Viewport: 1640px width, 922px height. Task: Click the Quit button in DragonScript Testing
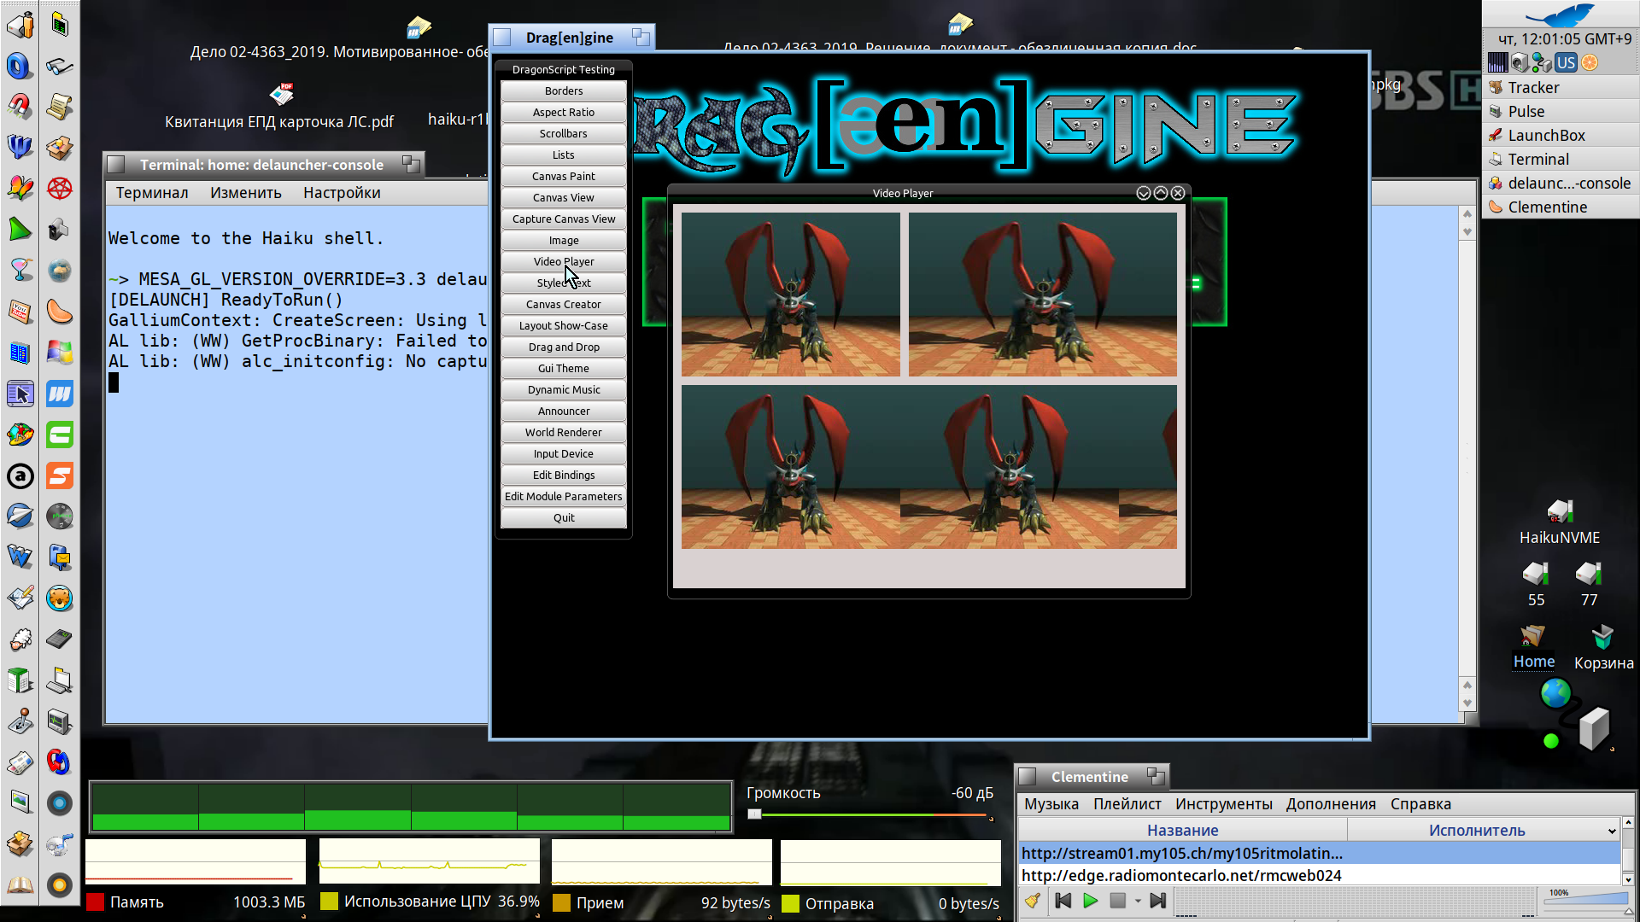pyautogui.click(x=564, y=518)
